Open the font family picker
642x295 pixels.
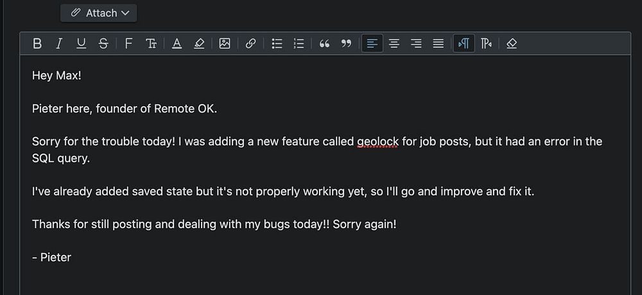(128, 44)
